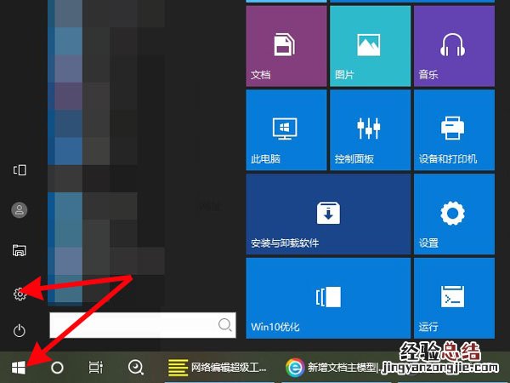Open the 文档 documents tile
The height and width of the screenshot is (383, 510).
[x=286, y=46]
